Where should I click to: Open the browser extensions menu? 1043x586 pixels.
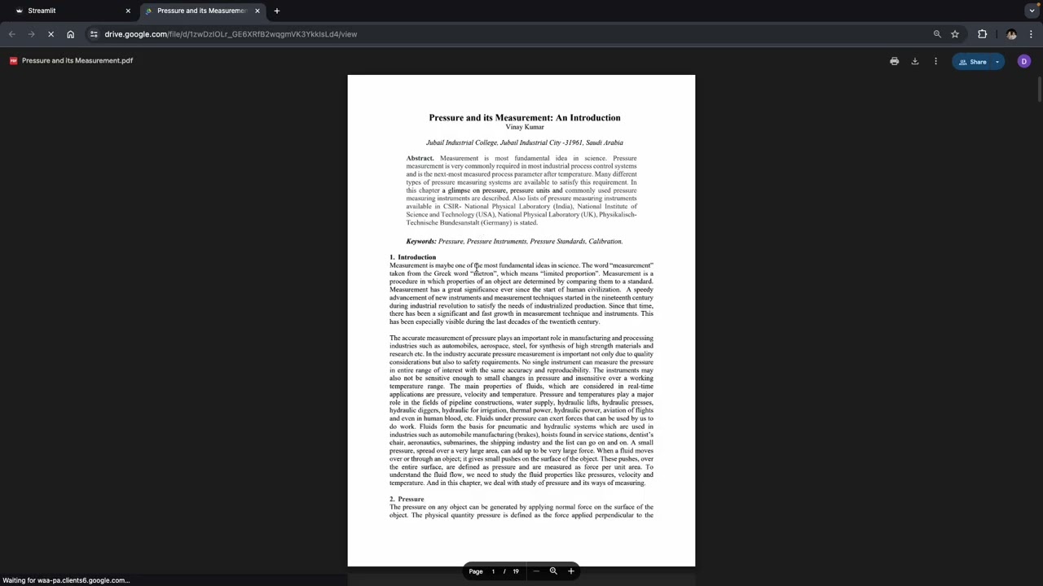click(983, 34)
